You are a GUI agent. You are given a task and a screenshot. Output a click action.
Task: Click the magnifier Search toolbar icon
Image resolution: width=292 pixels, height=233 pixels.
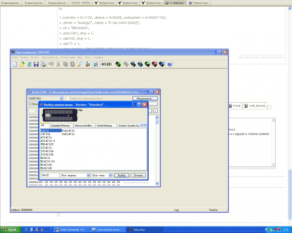(80, 64)
